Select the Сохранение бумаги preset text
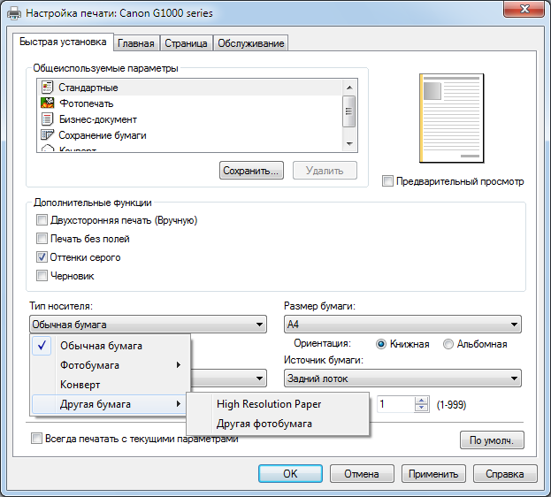 coord(103,135)
